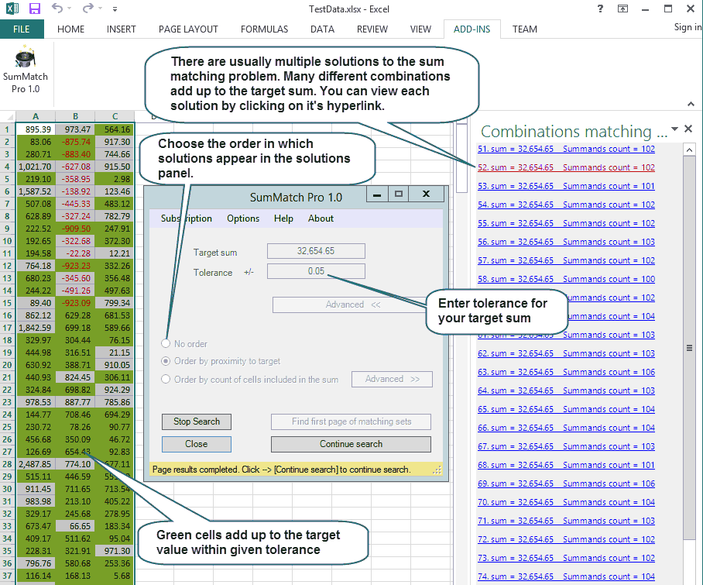
Task: Open solution 53 hyperlink
Action: pyautogui.click(x=566, y=186)
